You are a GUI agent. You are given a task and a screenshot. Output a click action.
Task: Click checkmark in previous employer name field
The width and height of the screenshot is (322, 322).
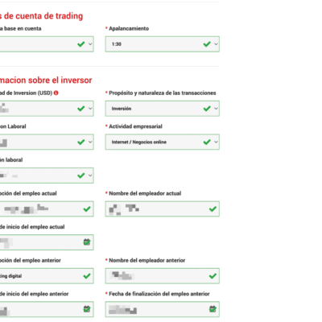[213, 275]
